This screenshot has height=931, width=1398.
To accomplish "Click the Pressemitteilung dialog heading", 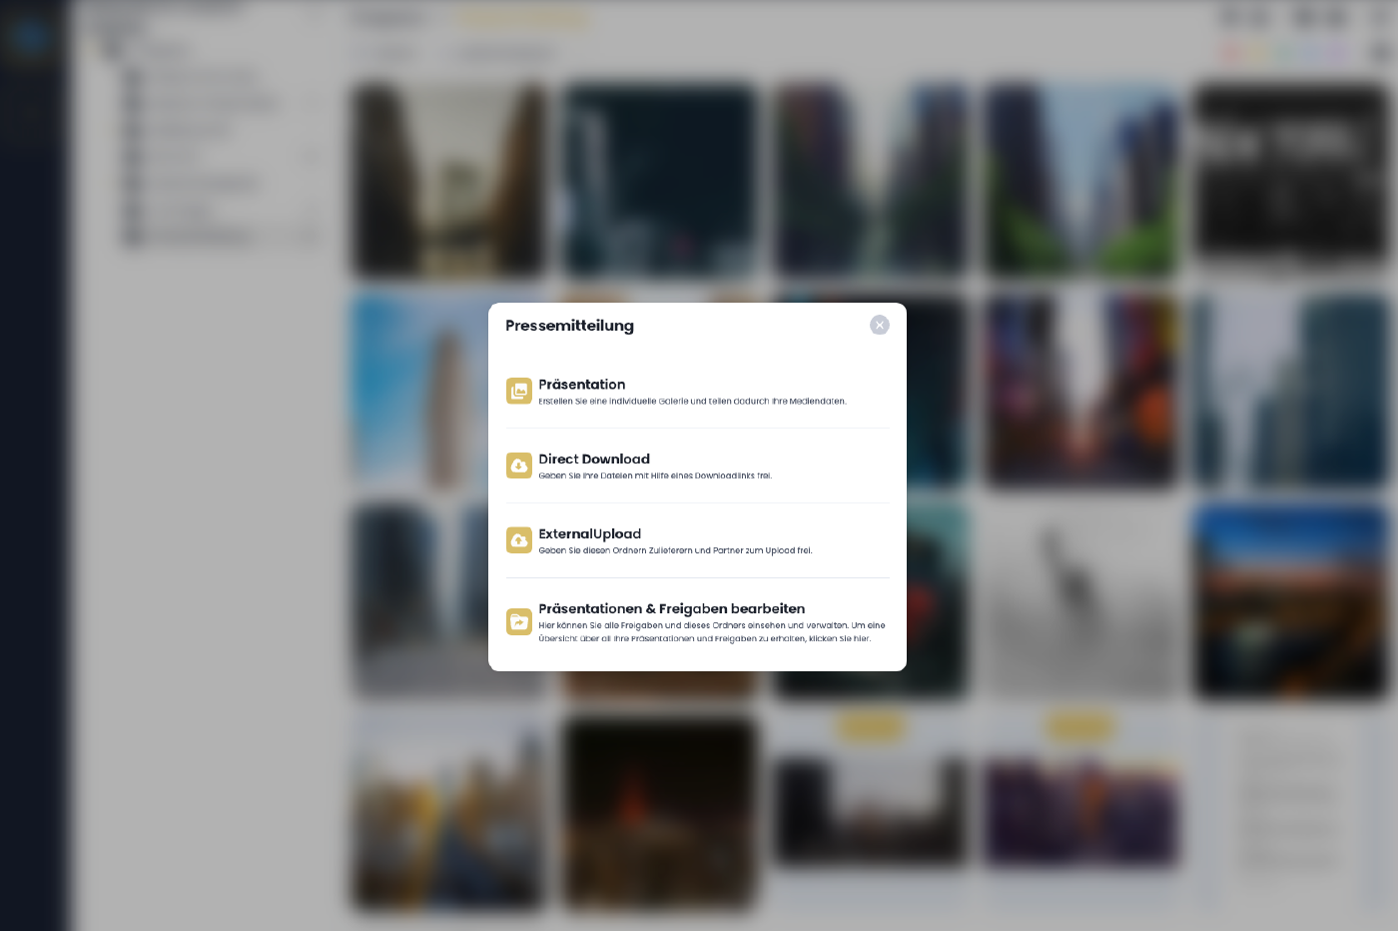I will coord(569,326).
